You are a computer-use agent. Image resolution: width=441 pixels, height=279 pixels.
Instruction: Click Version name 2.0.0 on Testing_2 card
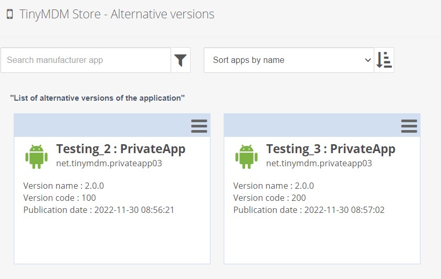[x=64, y=186]
